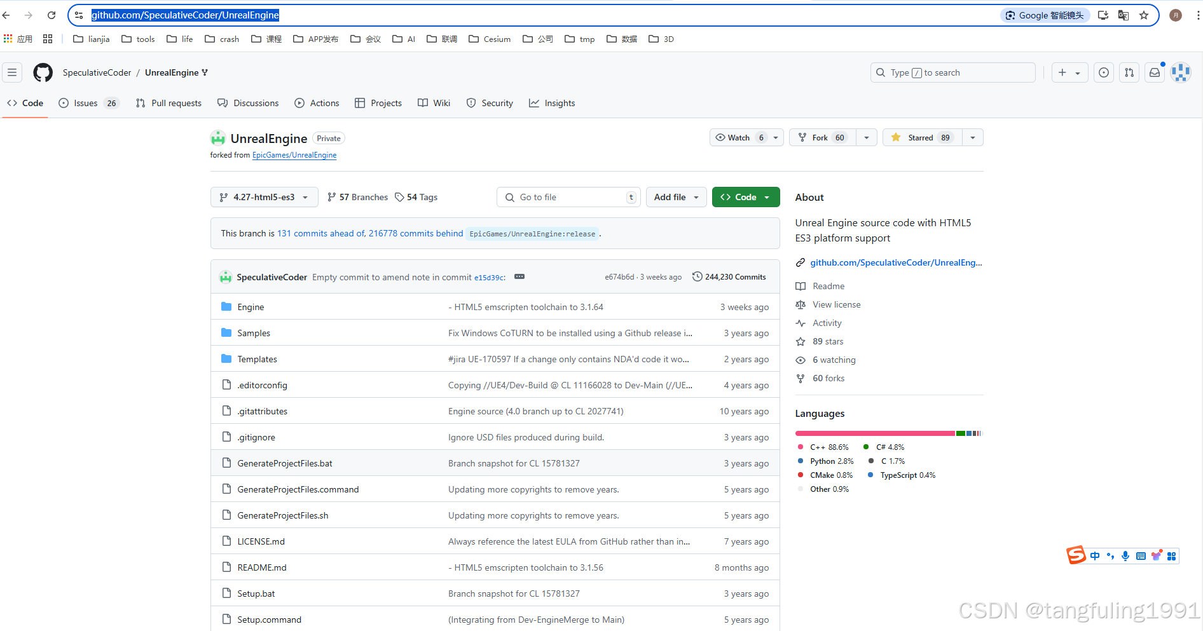
Task: Toggle Sogou punctuation mode
Action: 1110,556
